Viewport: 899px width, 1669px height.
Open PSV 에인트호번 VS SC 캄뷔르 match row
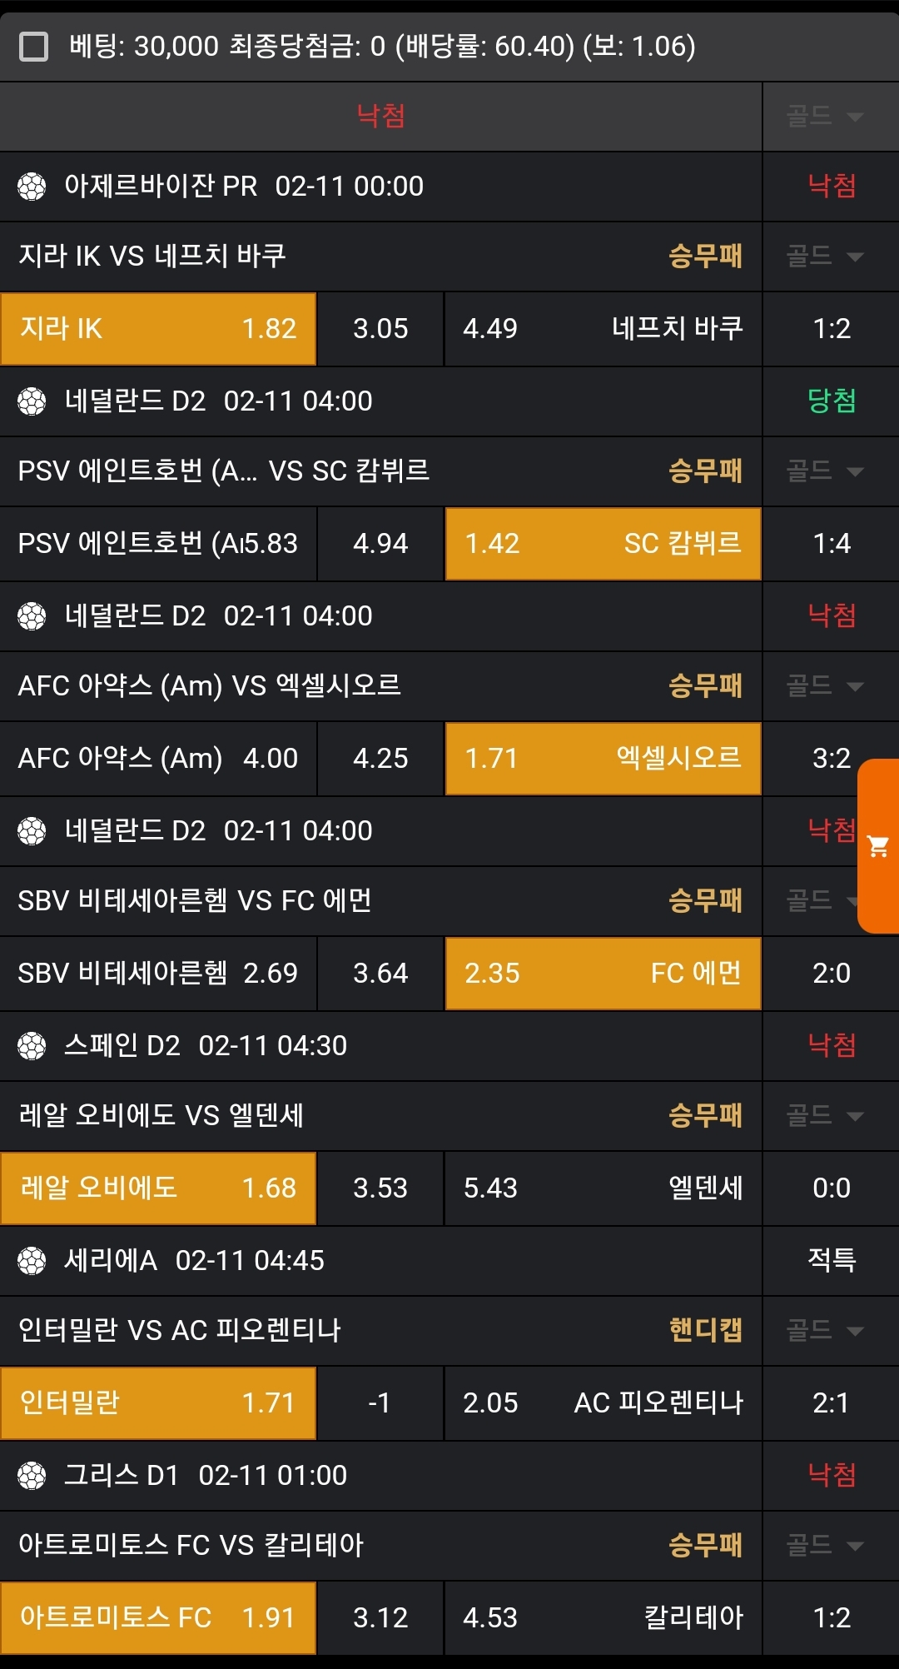coord(333,471)
